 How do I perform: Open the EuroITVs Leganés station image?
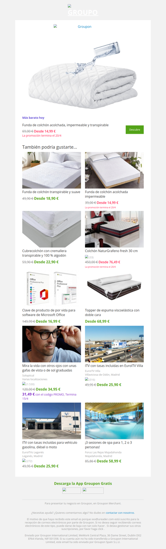tap(51, 421)
